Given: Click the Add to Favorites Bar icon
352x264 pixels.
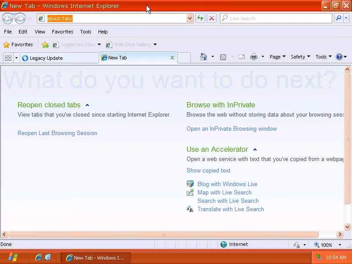Looking at the screenshot, I should pyautogui.click(x=45, y=45).
